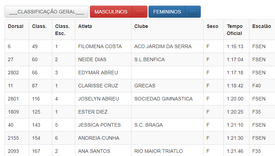Image resolution: width=275 pixels, height=156 pixels.
Task: Click the Class. Esc. column header
Action: 63,30
